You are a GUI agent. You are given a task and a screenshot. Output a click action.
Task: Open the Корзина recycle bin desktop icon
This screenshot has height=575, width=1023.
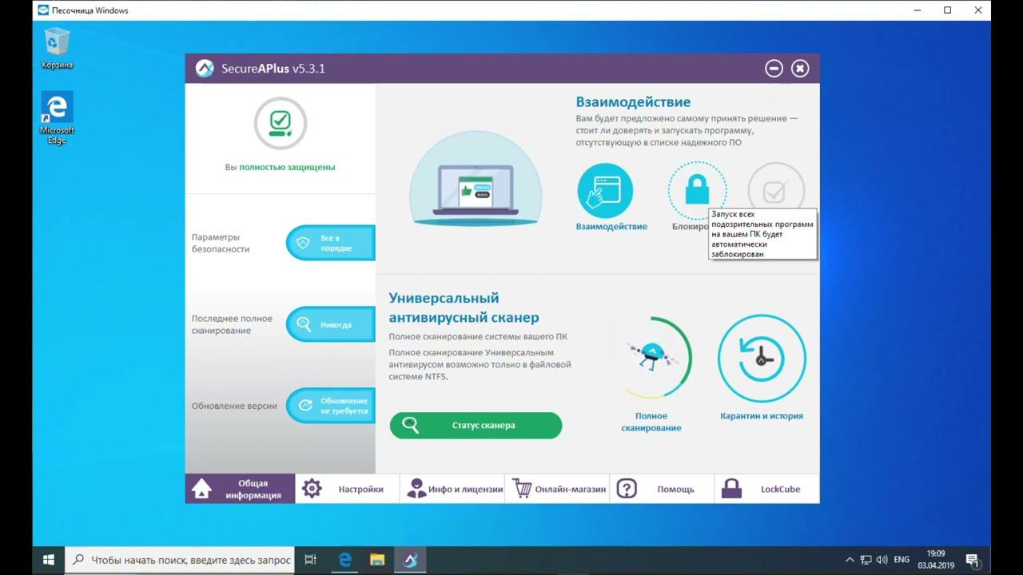[58, 48]
